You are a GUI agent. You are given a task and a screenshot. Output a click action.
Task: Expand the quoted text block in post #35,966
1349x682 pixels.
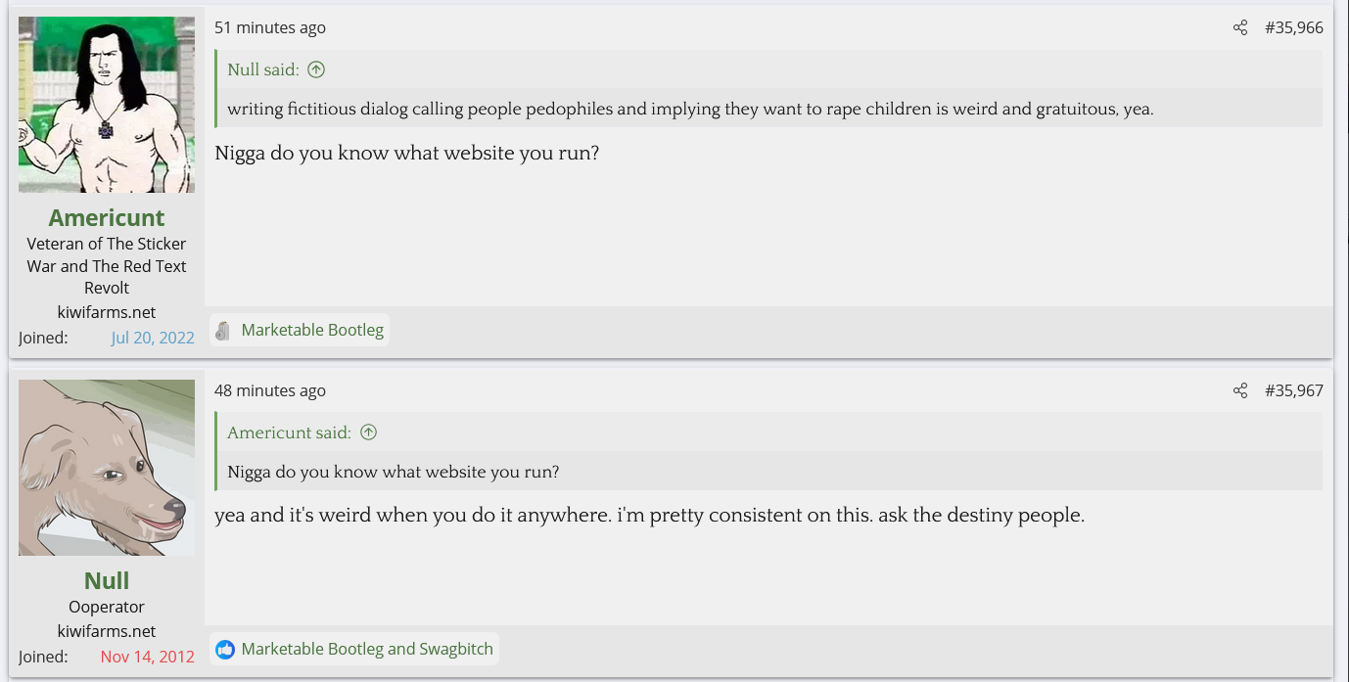click(690, 109)
